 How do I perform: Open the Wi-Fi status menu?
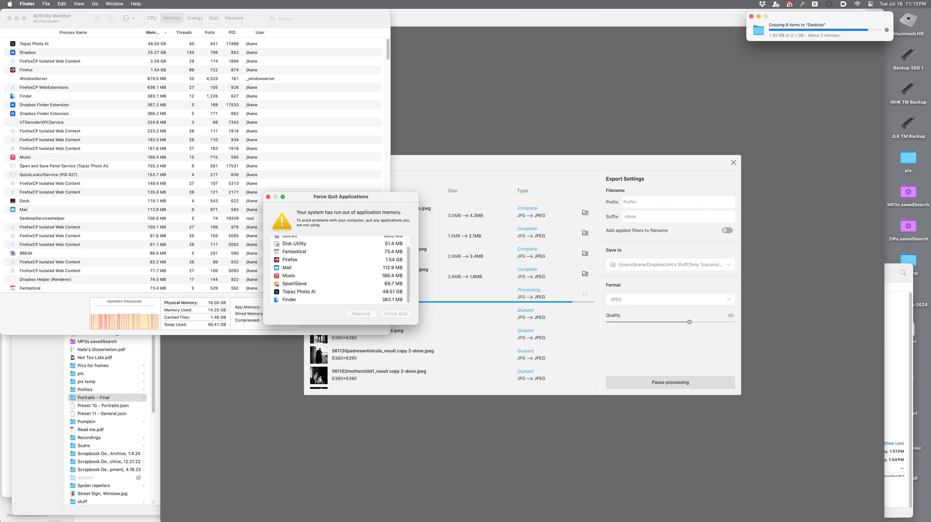[857, 4]
